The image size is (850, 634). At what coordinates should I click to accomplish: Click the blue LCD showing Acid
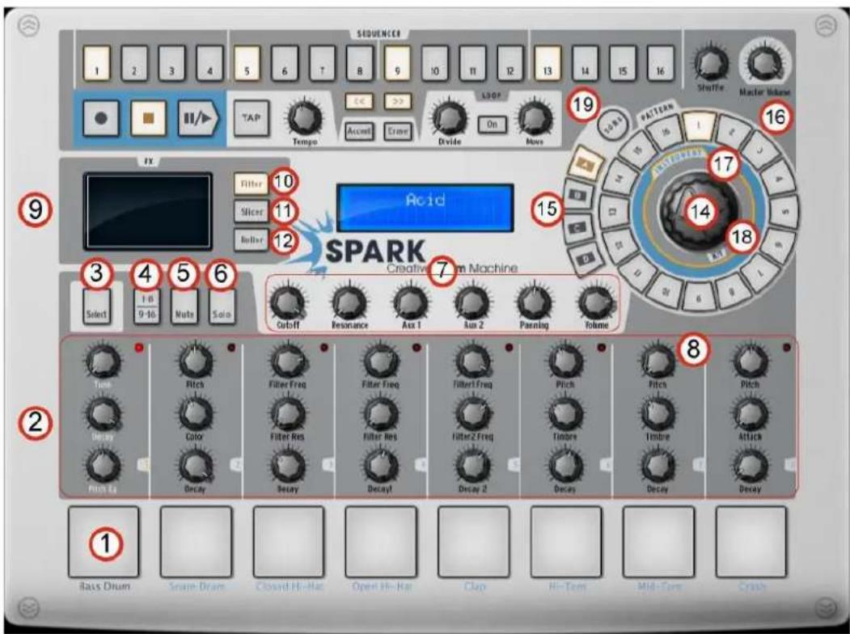pyautogui.click(x=425, y=208)
